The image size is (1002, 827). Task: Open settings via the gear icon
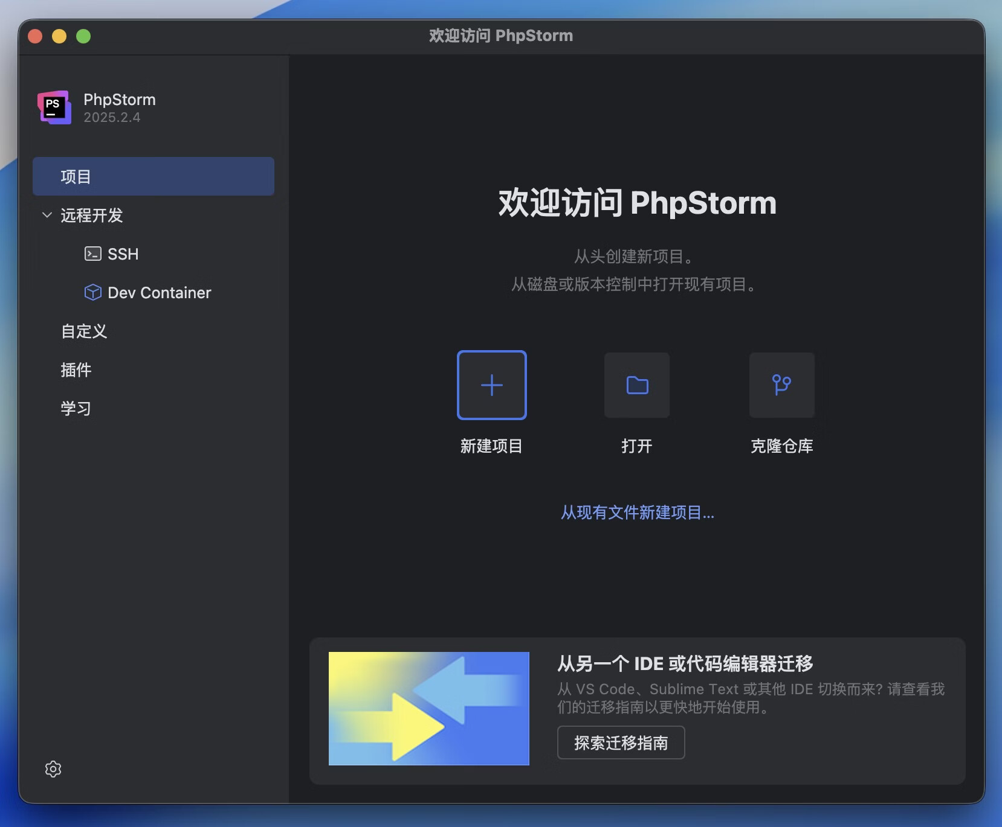pyautogui.click(x=53, y=768)
